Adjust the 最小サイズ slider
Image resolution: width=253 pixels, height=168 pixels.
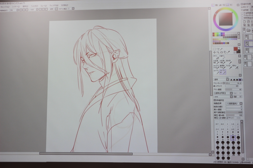[232, 86]
